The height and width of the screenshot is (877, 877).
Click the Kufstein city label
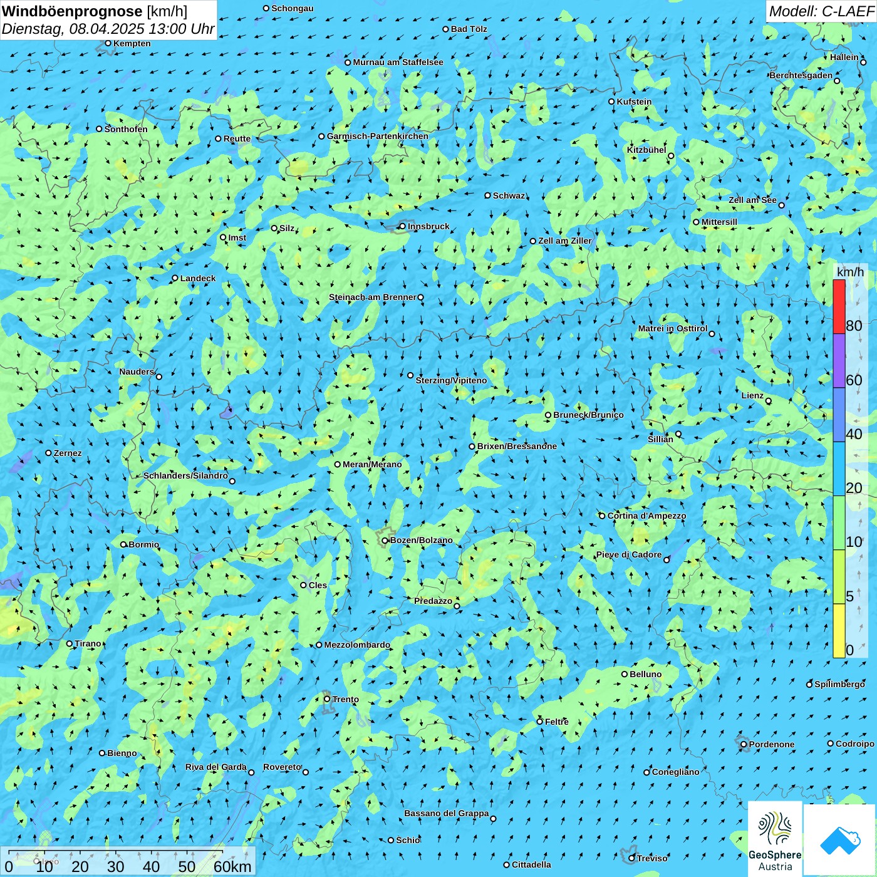point(635,101)
